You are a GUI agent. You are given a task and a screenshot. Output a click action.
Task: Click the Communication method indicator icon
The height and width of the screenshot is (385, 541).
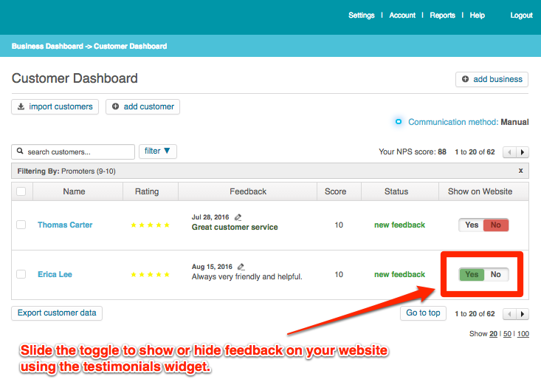tap(399, 122)
